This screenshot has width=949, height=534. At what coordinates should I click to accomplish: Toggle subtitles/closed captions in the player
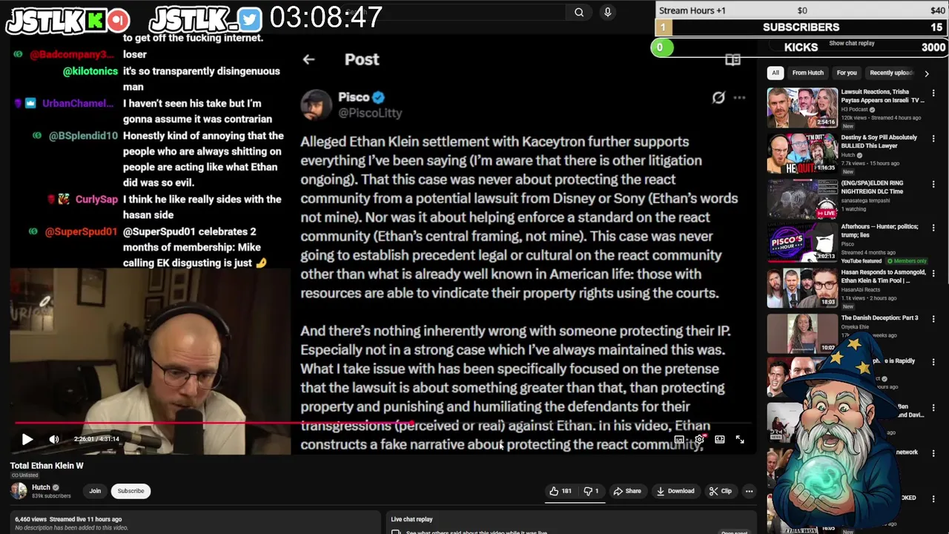click(679, 439)
